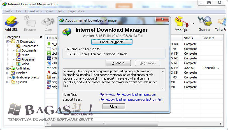The height and width of the screenshot is (130, 228).
Task: Click the BAGAS31.com licensee text
Action: [97, 54]
